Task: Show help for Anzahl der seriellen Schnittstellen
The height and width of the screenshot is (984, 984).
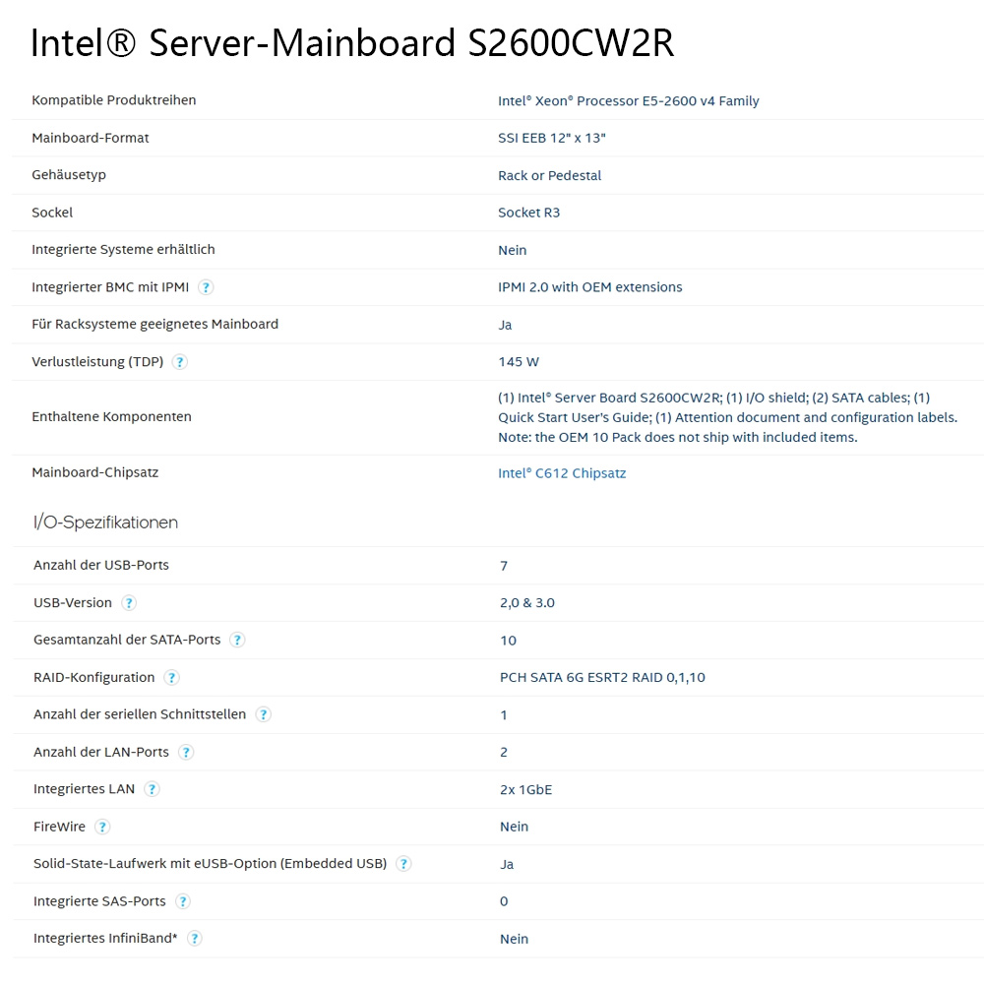Action: point(264,714)
